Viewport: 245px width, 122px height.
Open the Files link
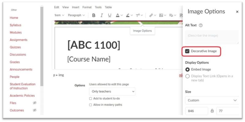(13, 103)
